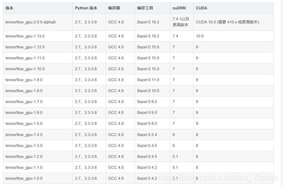Image resolution: width=283 pixels, height=187 pixels.
Task: Click the Bazel 0.5.4 cell
Action: tap(147, 135)
